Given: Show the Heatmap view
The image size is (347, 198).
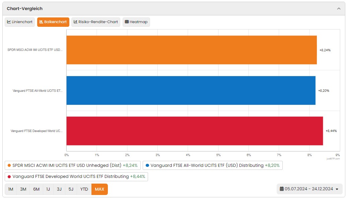Looking at the screenshot, I should [x=136, y=22].
